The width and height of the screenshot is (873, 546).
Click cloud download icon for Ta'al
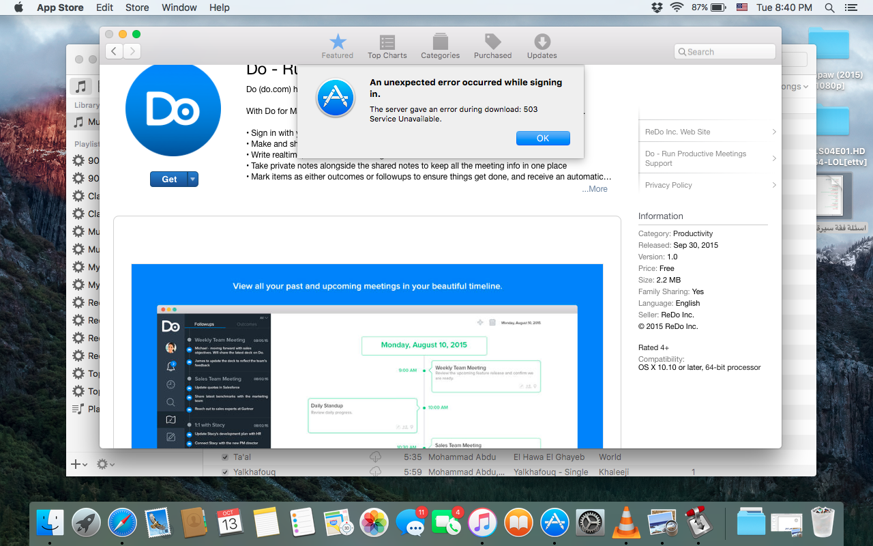click(x=375, y=457)
